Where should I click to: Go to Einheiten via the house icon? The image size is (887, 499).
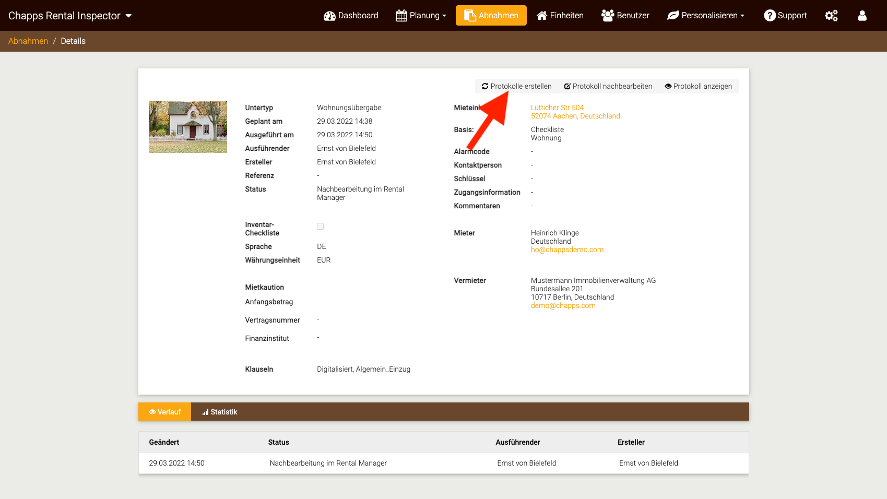click(x=560, y=16)
